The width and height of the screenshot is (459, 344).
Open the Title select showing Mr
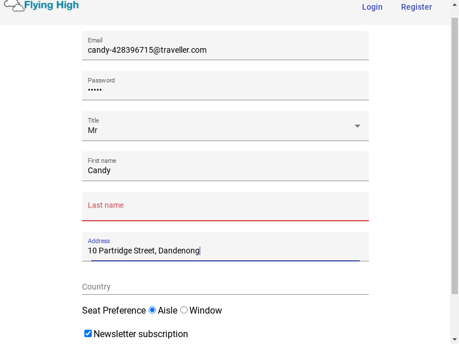click(x=225, y=126)
